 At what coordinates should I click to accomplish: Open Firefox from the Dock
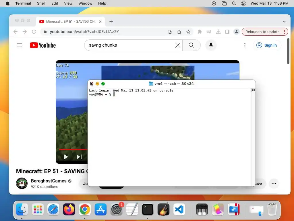pyautogui.click(x=69, y=209)
